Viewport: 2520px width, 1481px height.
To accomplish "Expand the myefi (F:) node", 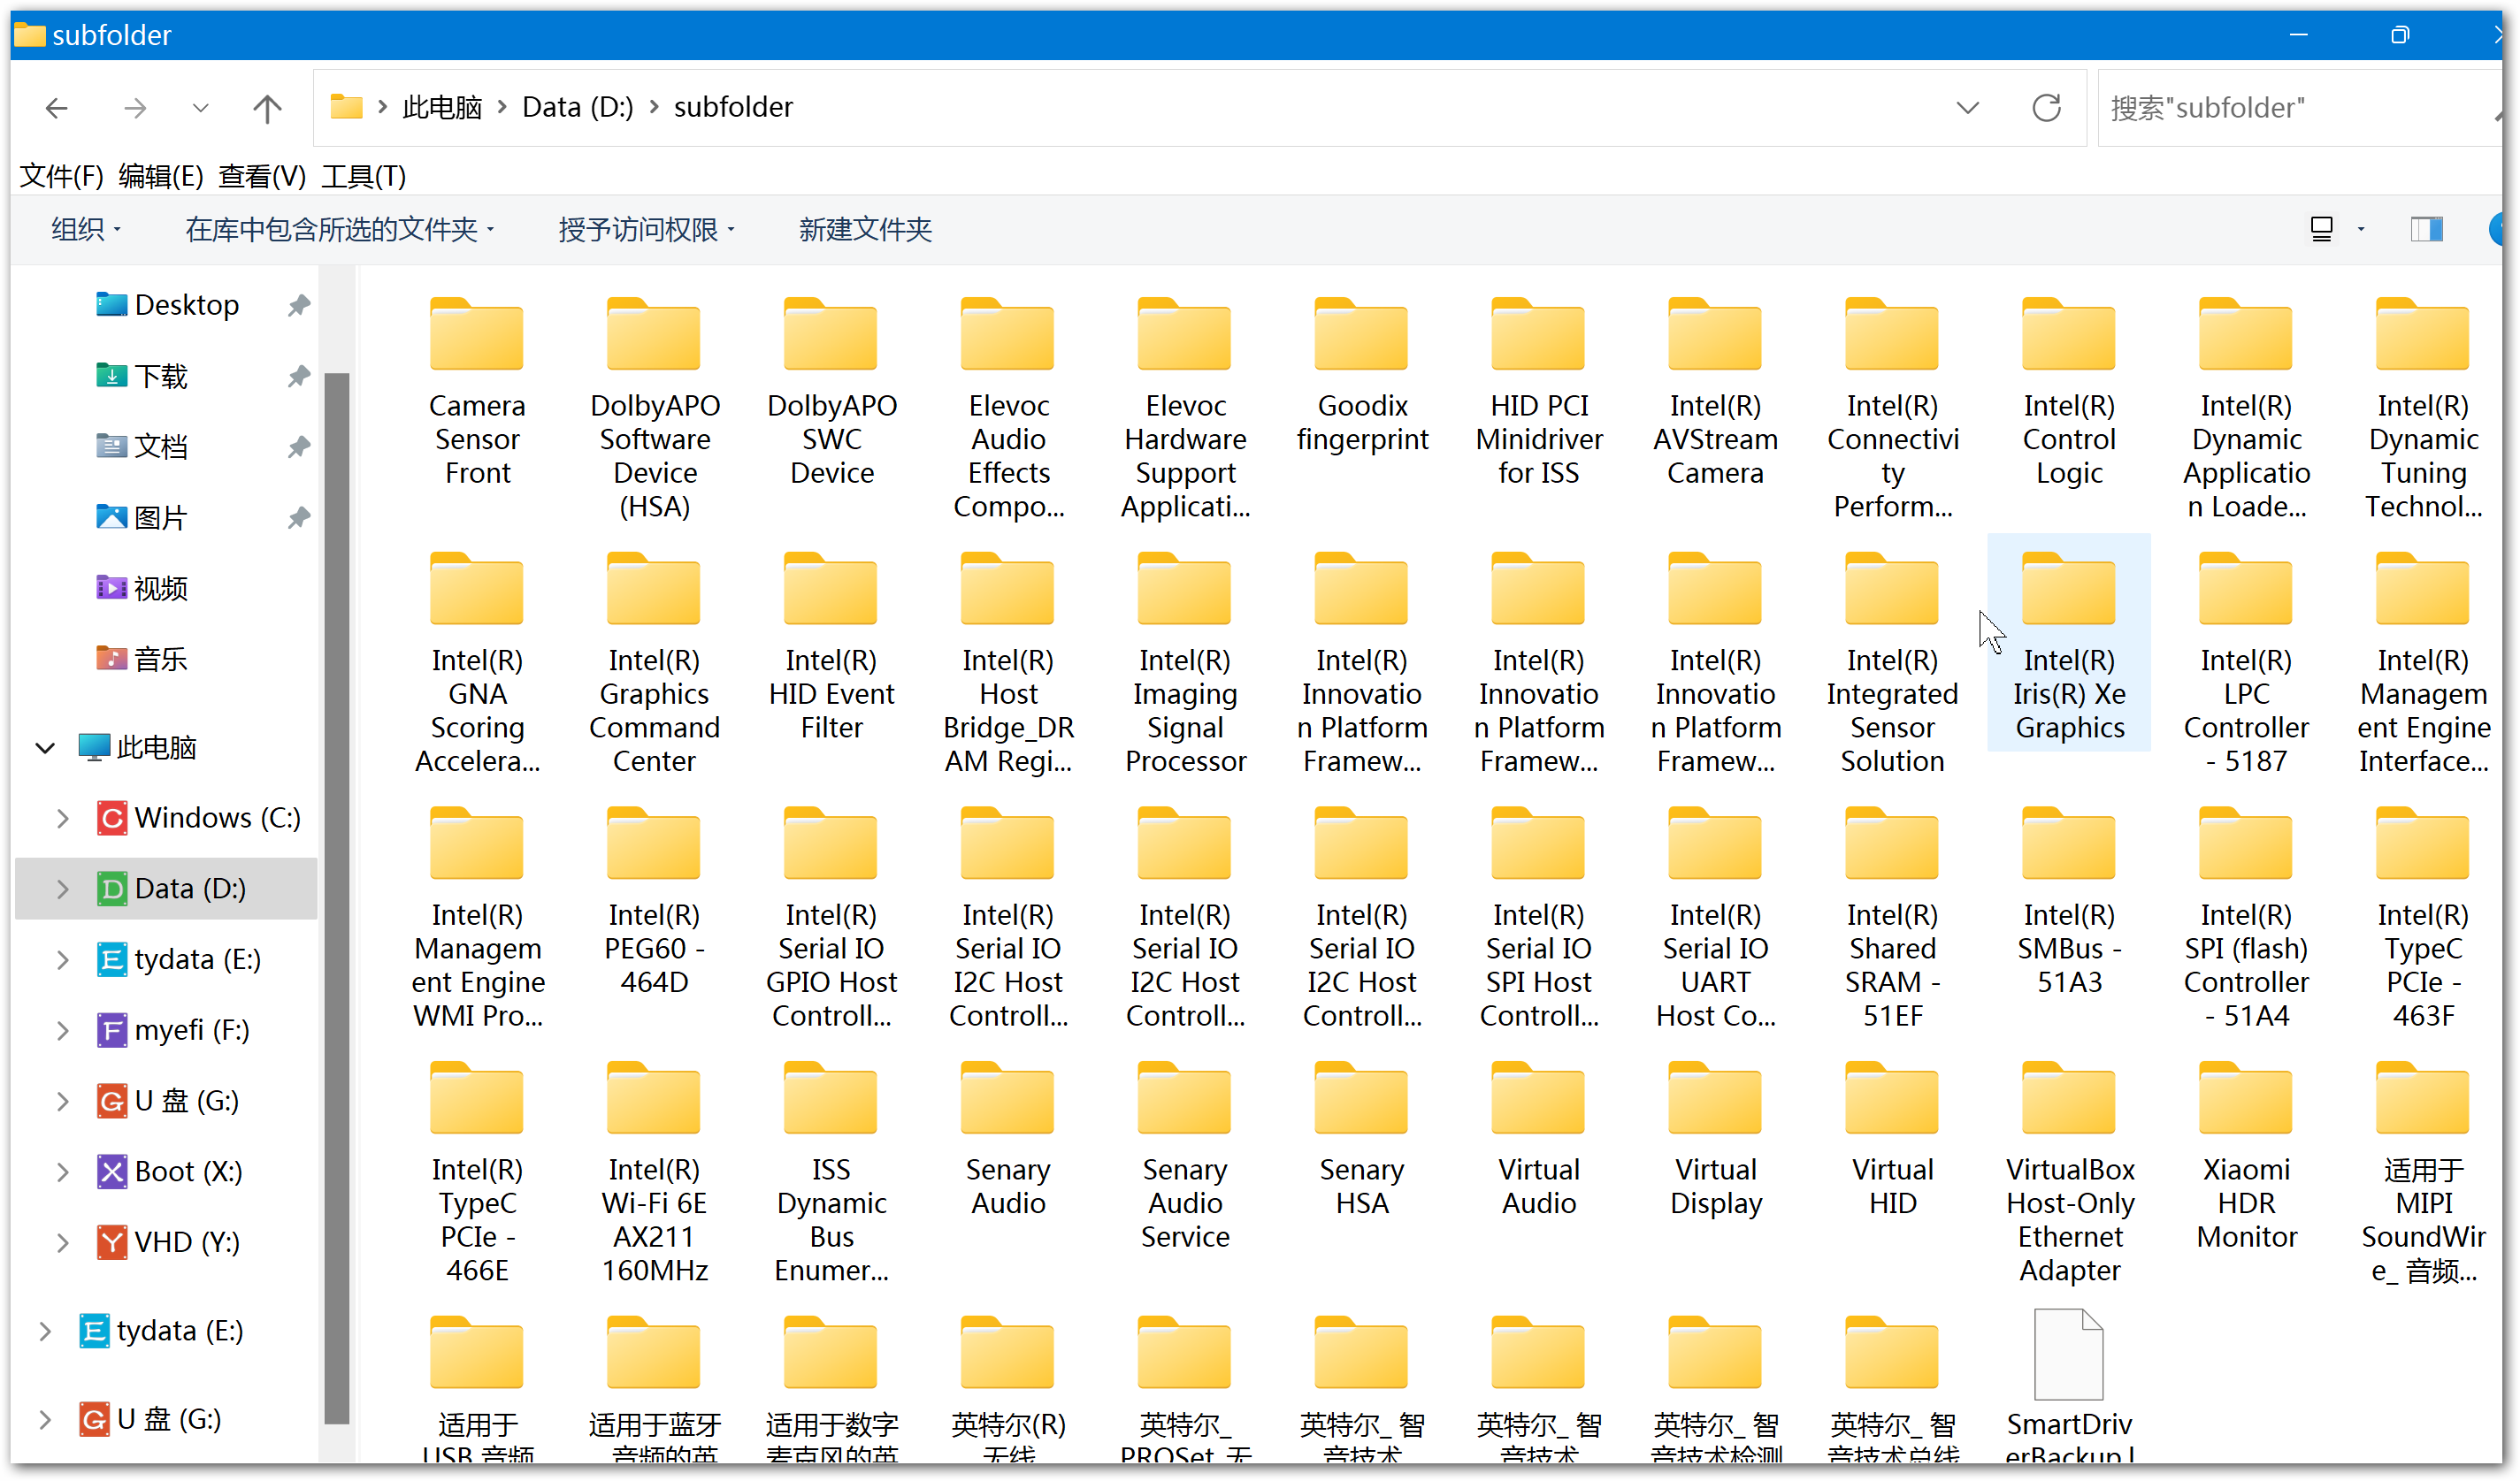I will click(62, 1030).
